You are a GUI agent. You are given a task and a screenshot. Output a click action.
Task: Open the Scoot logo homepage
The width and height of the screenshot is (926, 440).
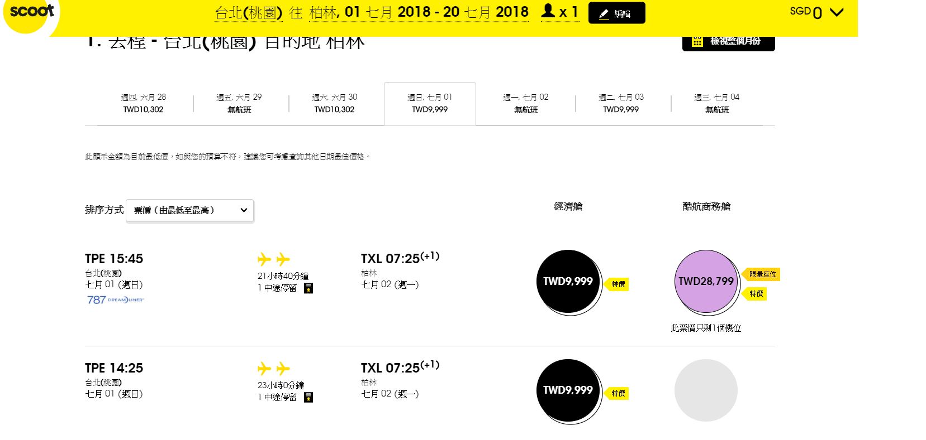pos(31,12)
